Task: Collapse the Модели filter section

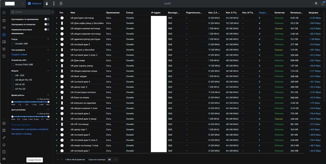Action: [48, 71]
